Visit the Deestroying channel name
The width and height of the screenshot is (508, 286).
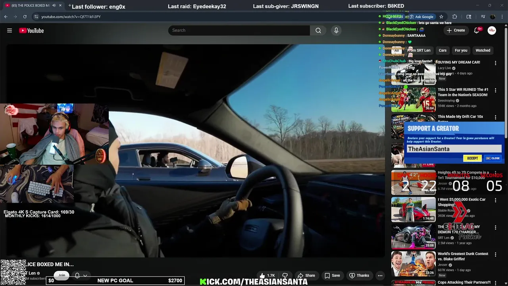(446, 100)
